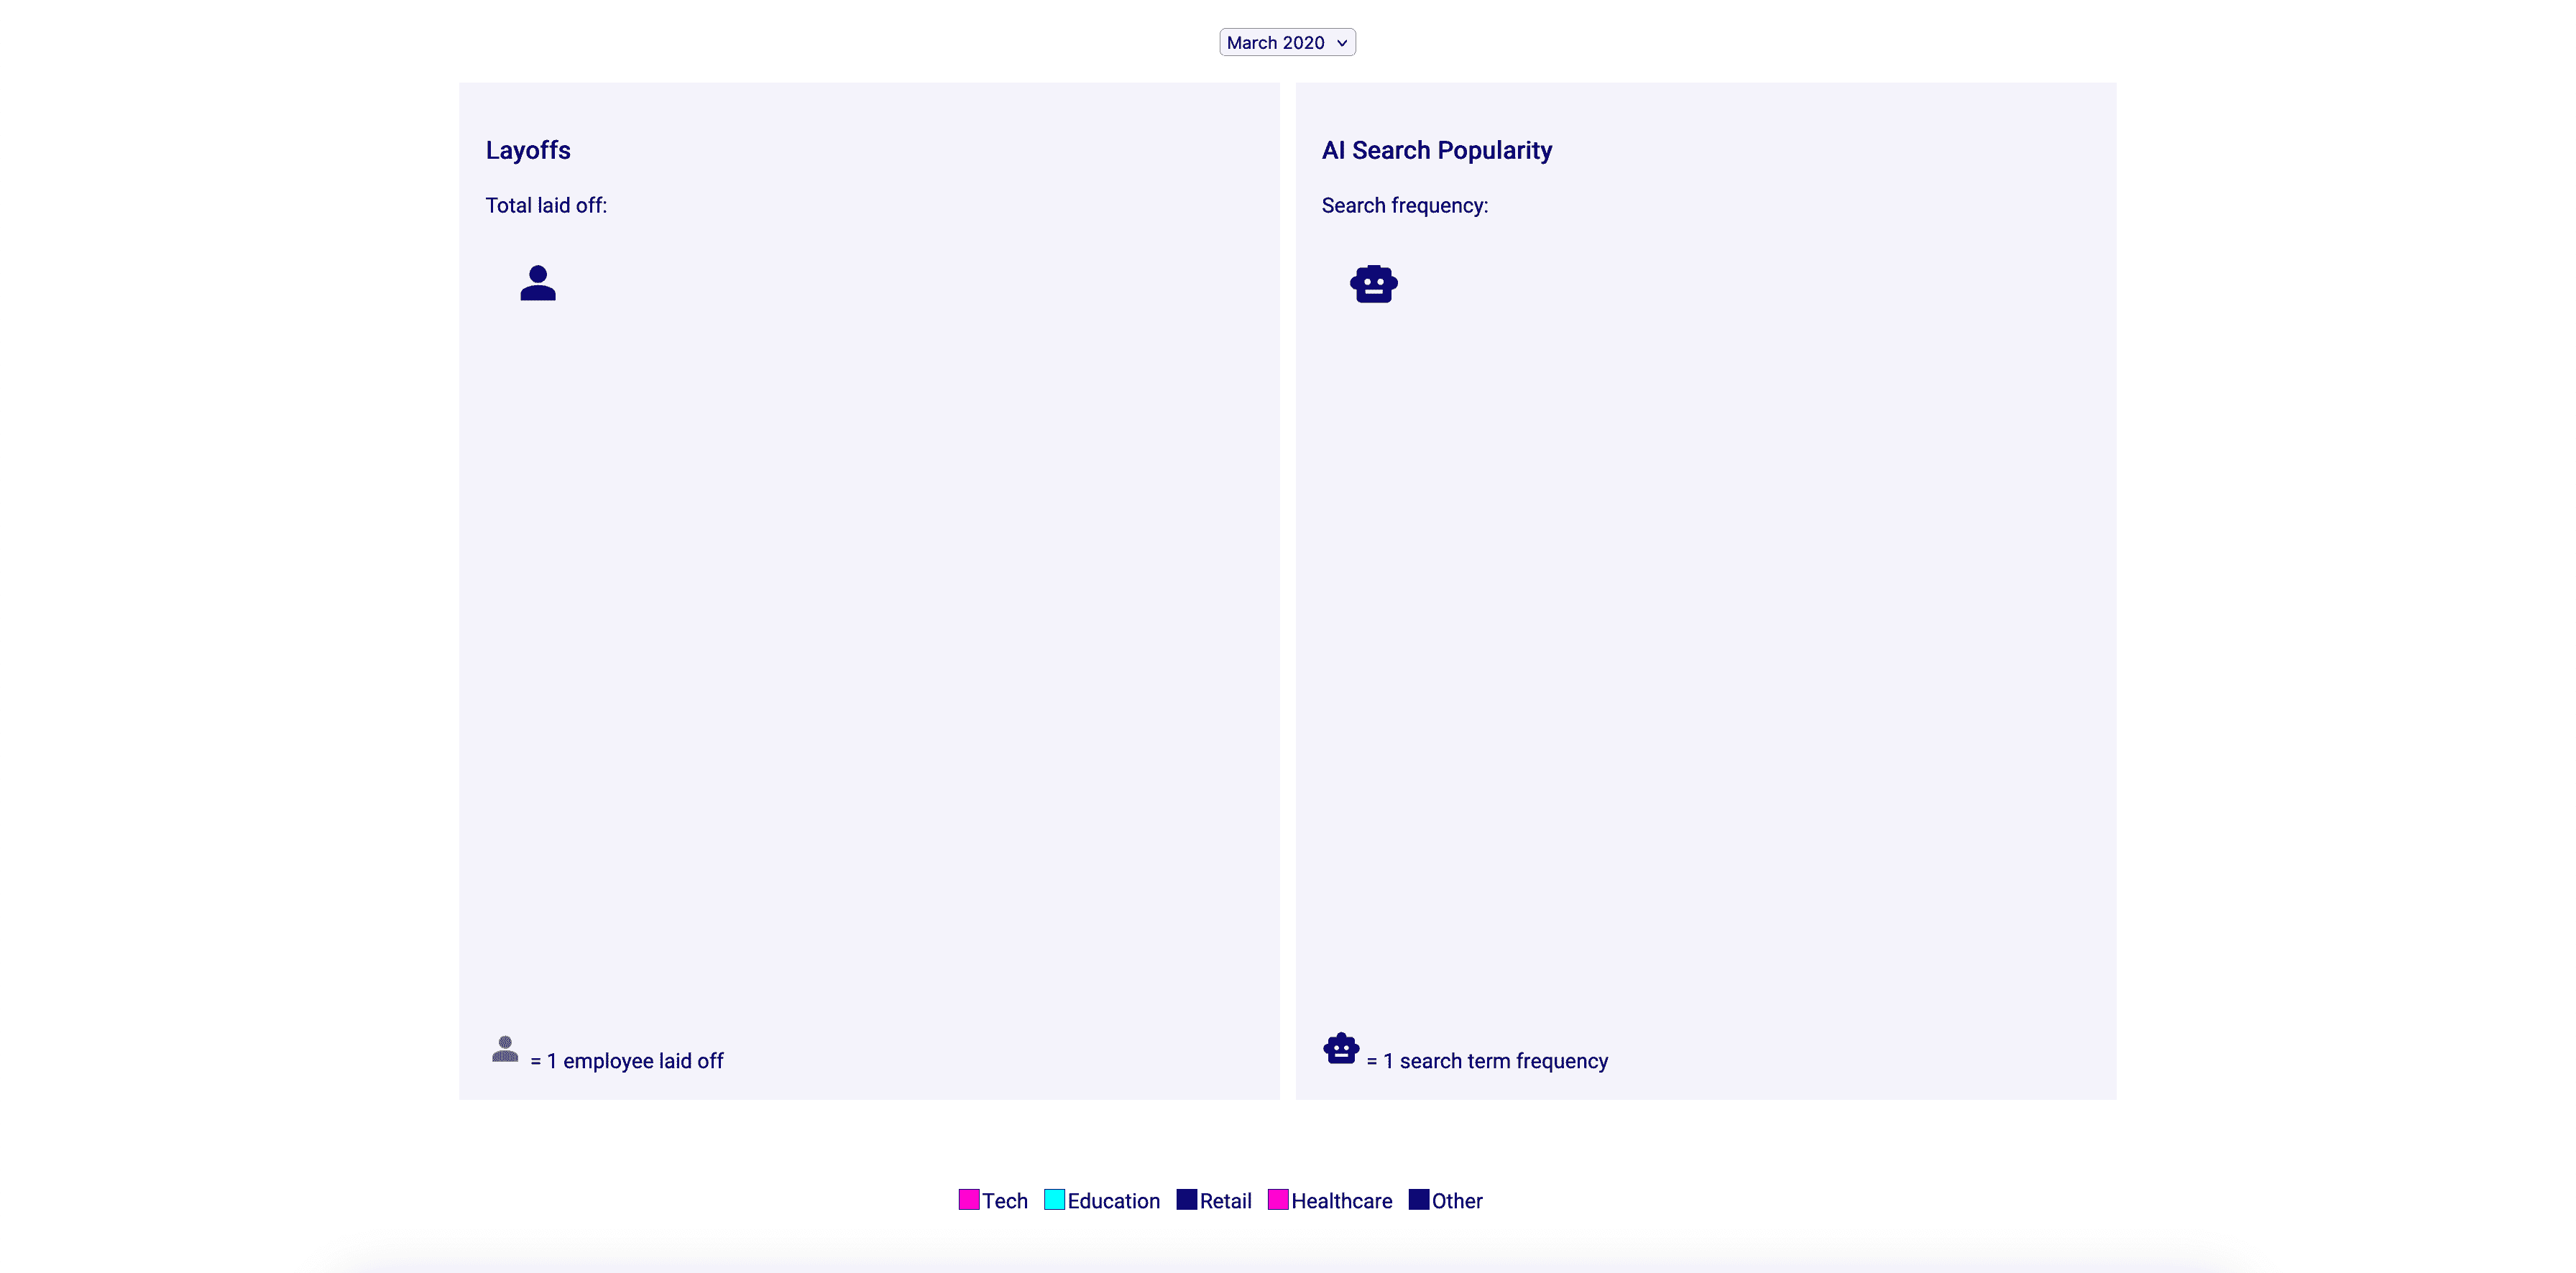The width and height of the screenshot is (2576, 1273).
Task: Select the Education legend label
Action: [x=1113, y=1201]
